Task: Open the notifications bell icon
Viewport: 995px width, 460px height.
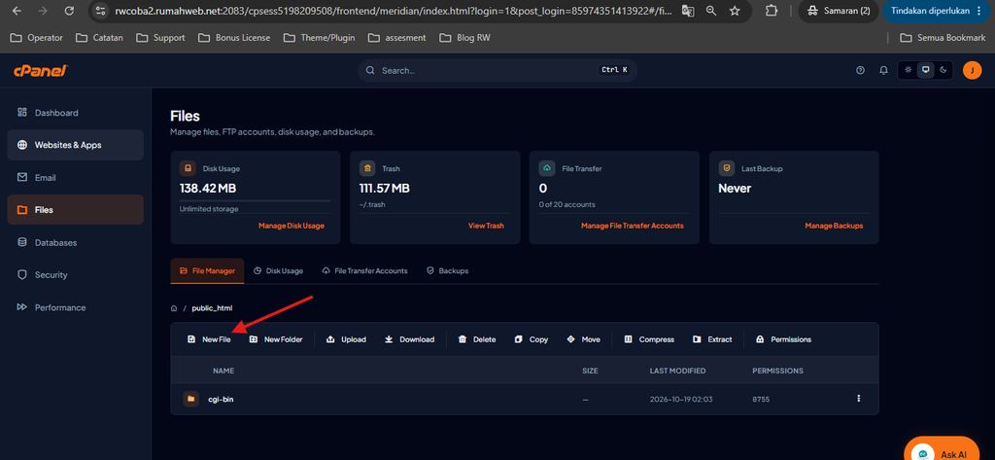Action: 883,71
